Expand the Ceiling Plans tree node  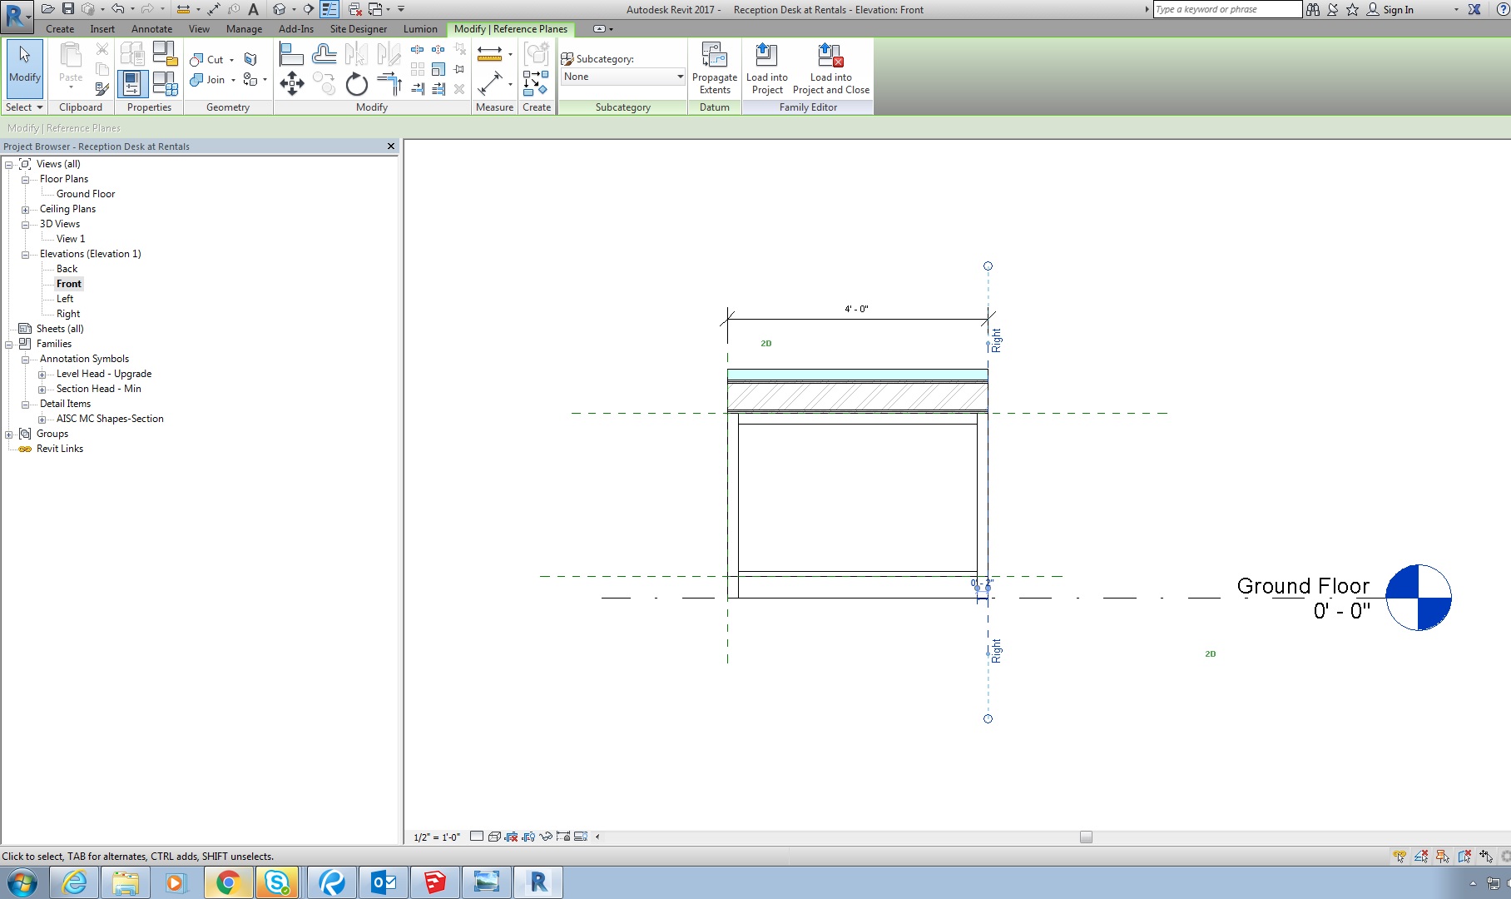click(x=25, y=210)
